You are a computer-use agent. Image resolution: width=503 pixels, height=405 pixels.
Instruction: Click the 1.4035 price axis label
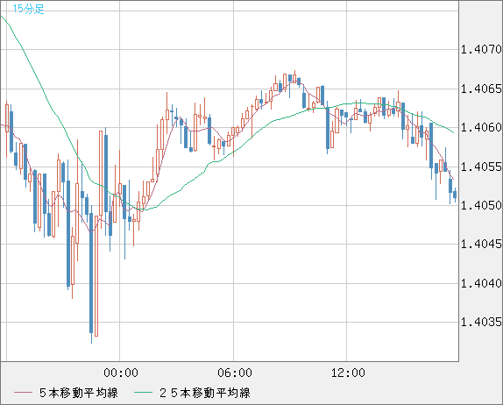(x=481, y=322)
